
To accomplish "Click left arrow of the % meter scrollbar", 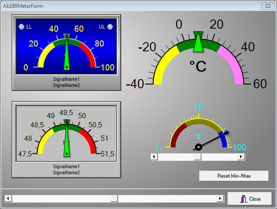I will (x=154, y=156).
